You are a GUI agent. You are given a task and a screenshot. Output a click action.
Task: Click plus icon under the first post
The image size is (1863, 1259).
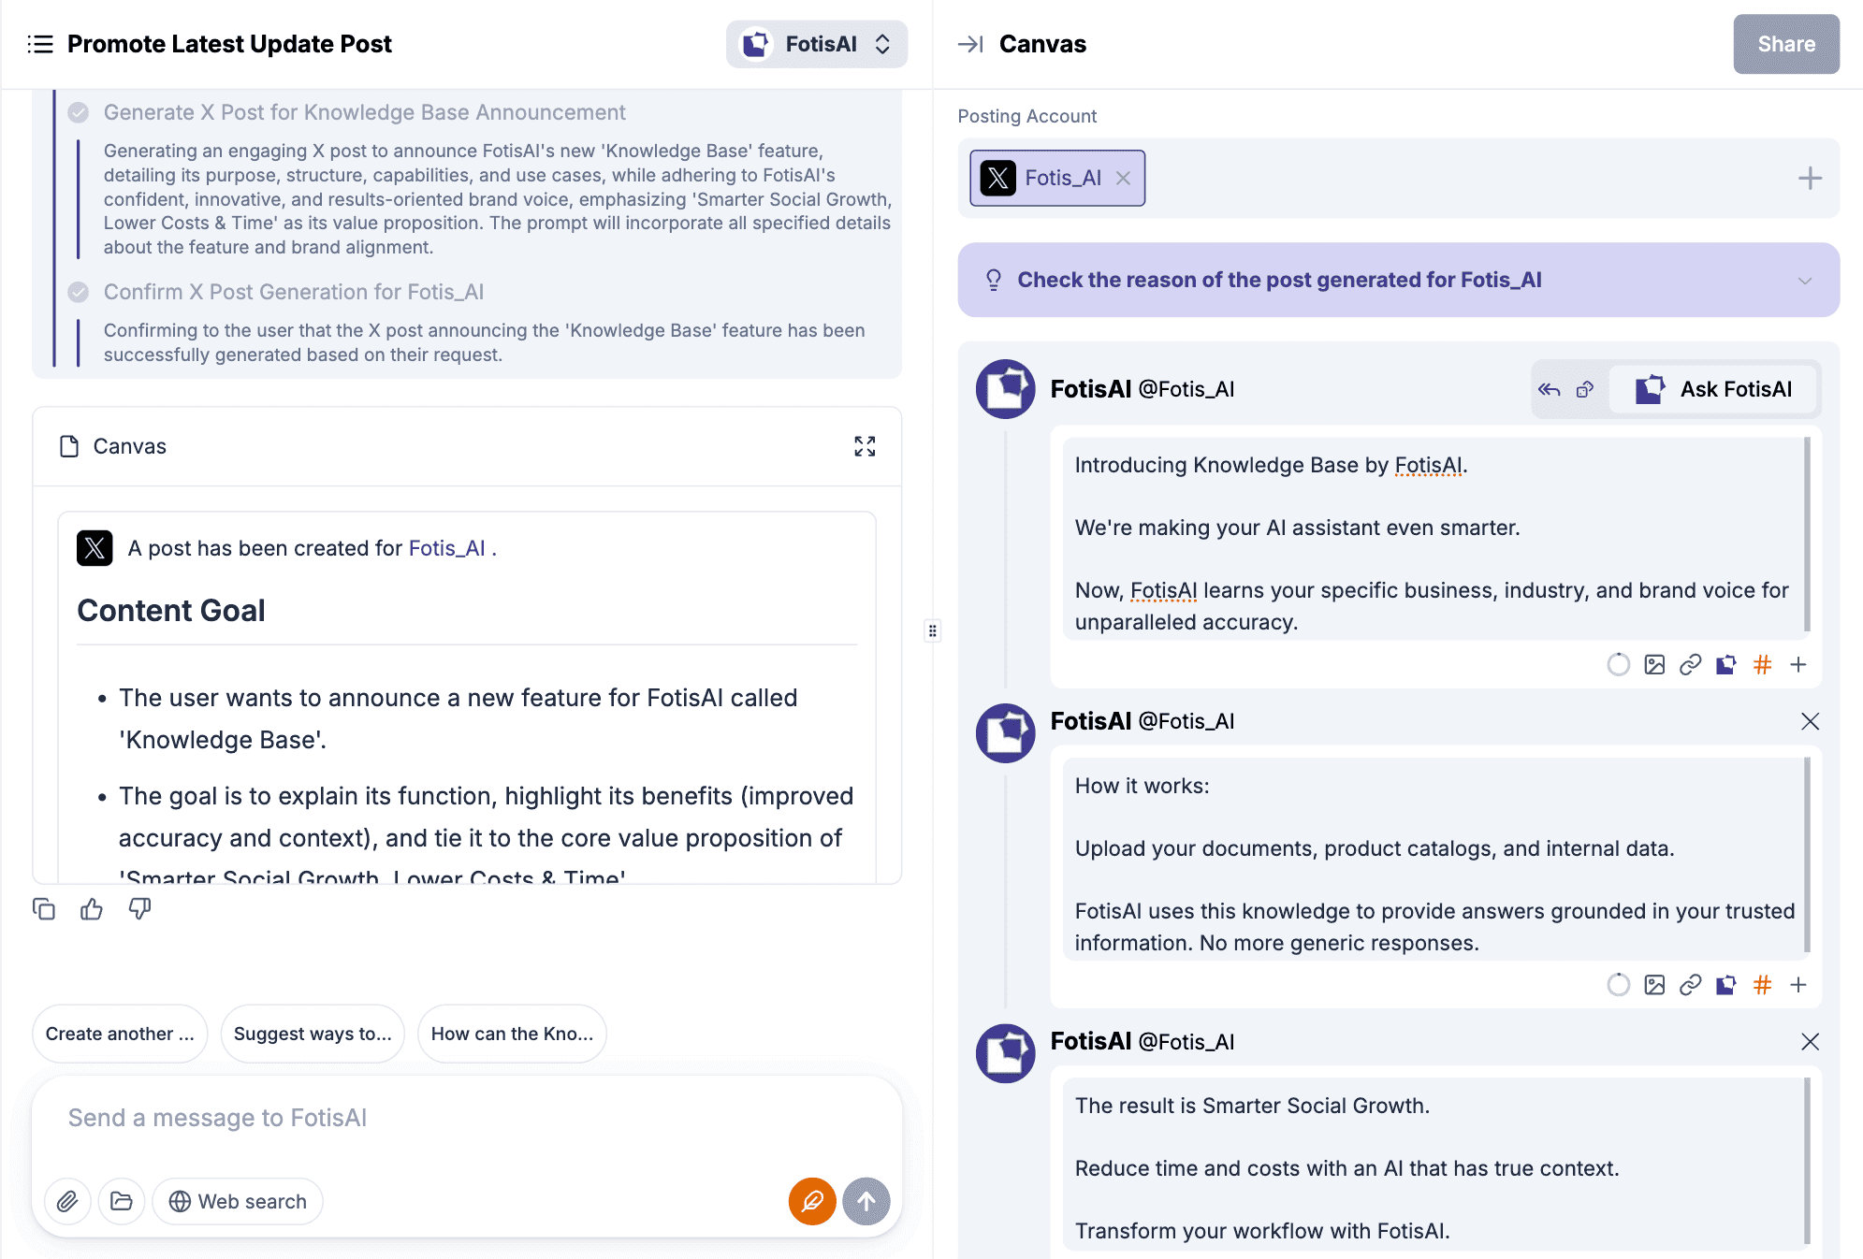(1798, 664)
